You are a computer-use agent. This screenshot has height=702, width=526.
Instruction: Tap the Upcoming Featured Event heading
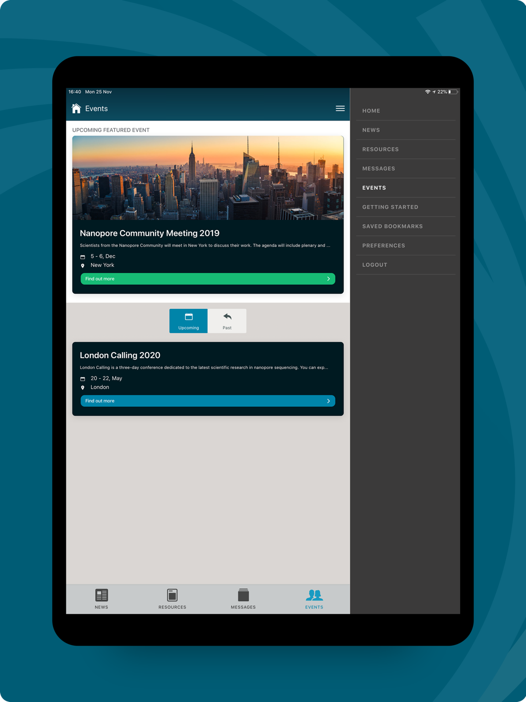[x=111, y=130]
